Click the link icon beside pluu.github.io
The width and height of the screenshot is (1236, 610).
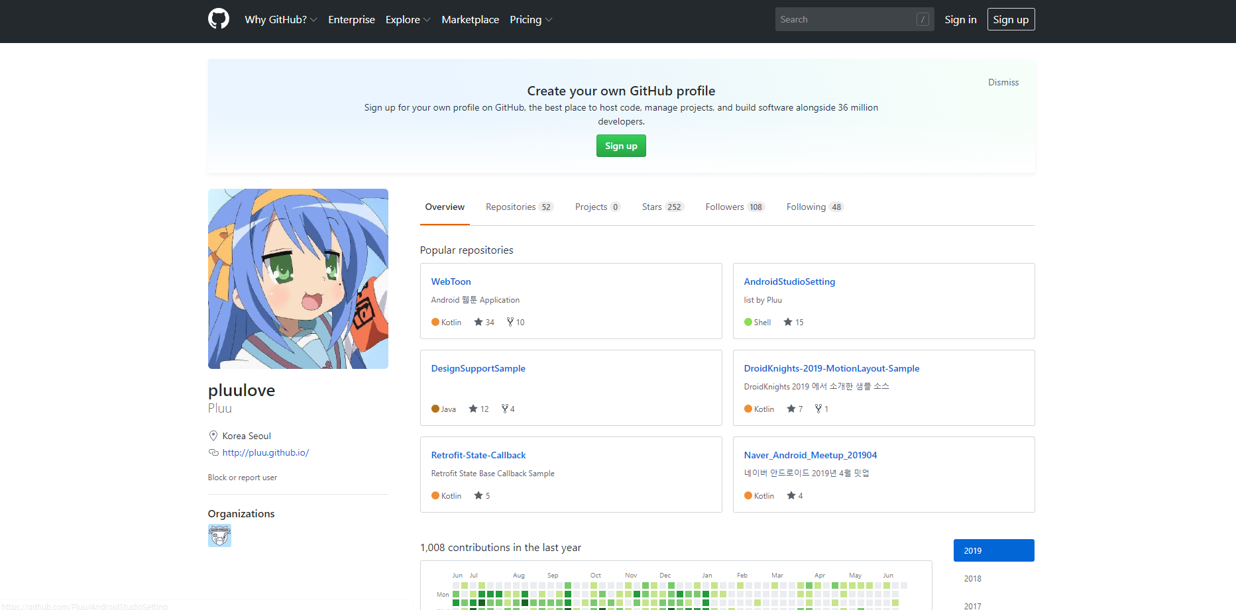tap(213, 452)
